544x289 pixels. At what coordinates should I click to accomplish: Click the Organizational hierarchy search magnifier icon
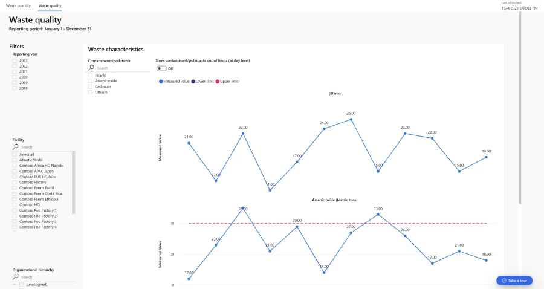pos(16,277)
